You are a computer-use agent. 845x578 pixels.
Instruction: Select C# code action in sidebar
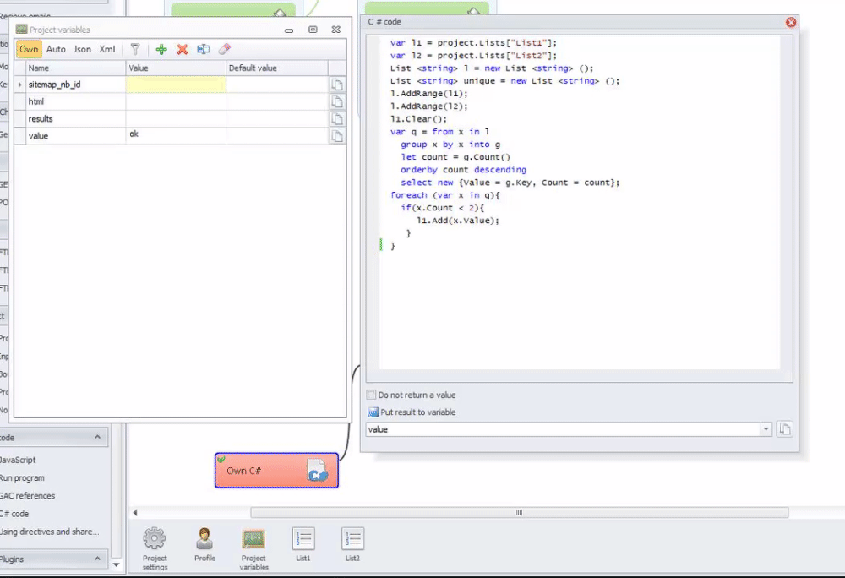[x=14, y=514]
